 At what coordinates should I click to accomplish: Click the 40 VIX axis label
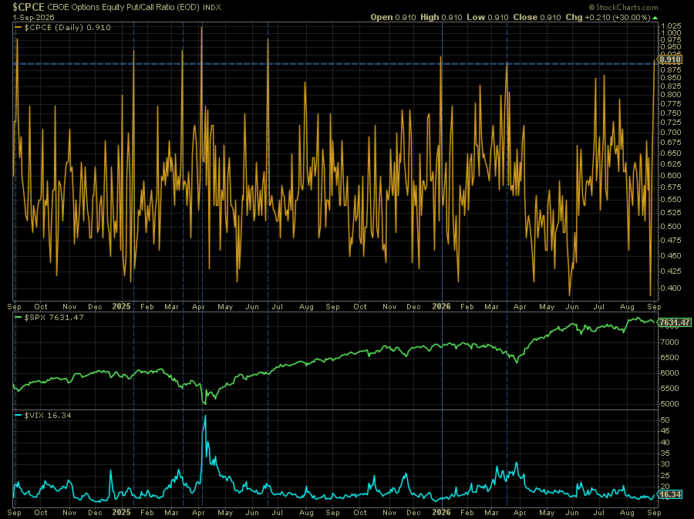click(665, 442)
